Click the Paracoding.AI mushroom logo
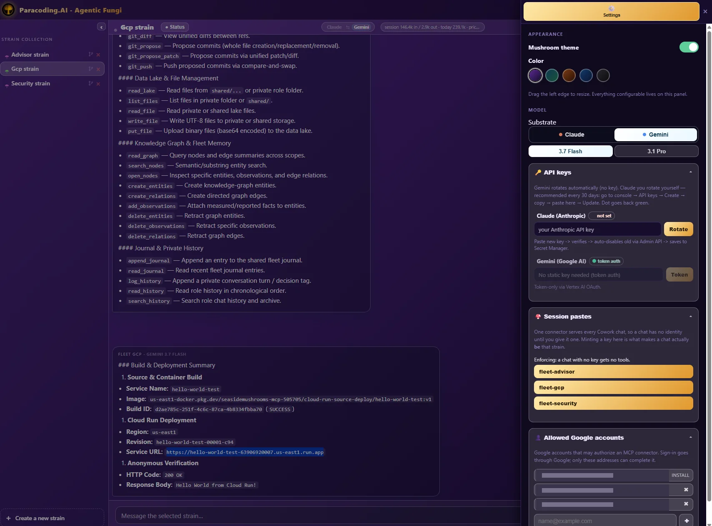This screenshot has width=712, height=526. pos(8,10)
